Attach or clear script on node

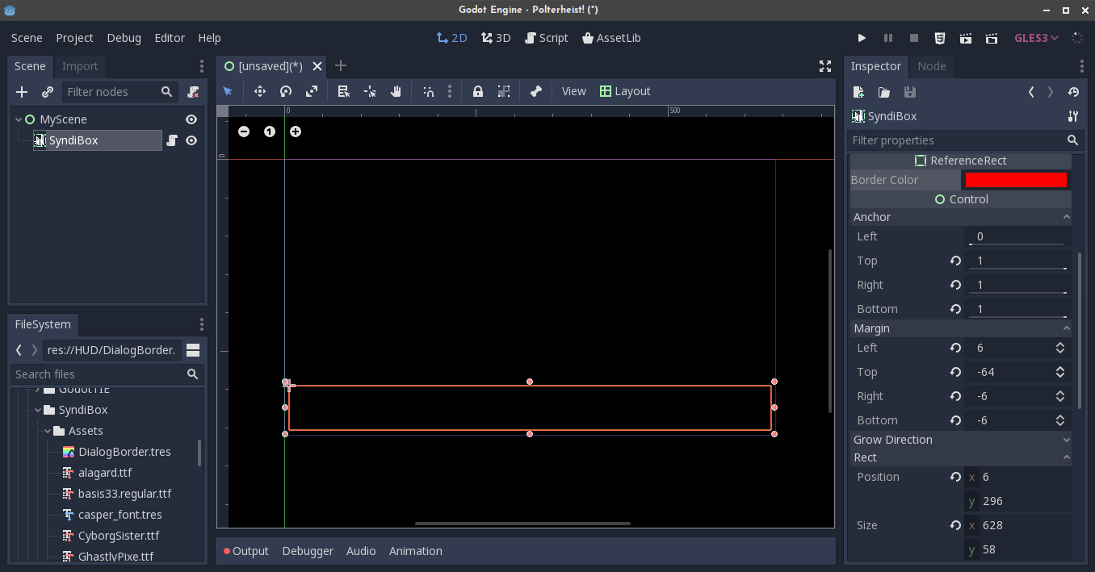[193, 92]
